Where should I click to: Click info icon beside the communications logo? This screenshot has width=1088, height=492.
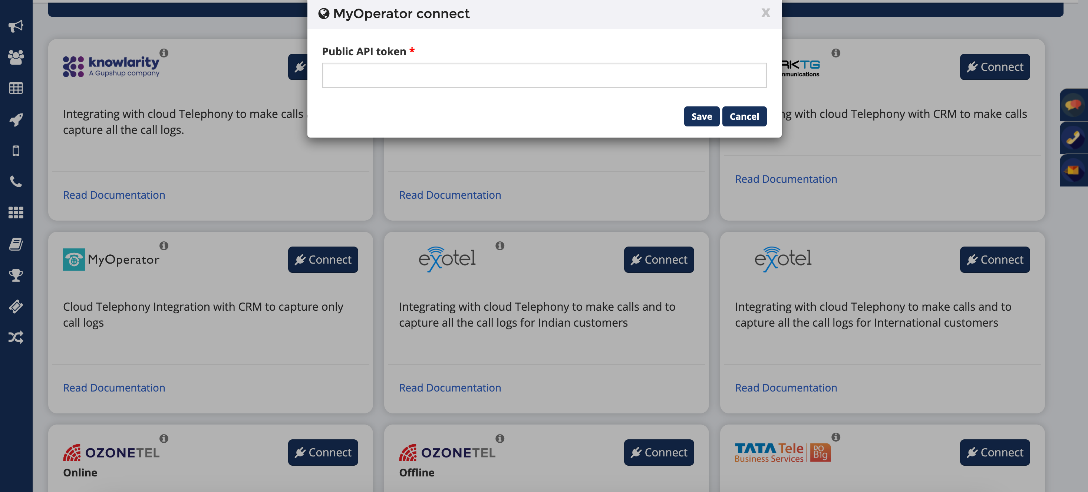pos(835,53)
